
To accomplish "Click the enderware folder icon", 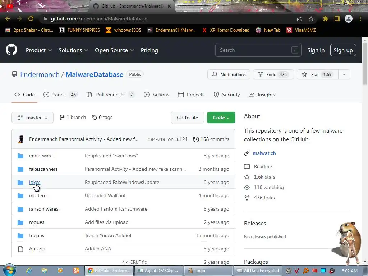I will click(20, 156).
